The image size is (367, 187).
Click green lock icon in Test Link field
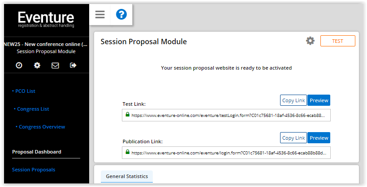(127, 115)
